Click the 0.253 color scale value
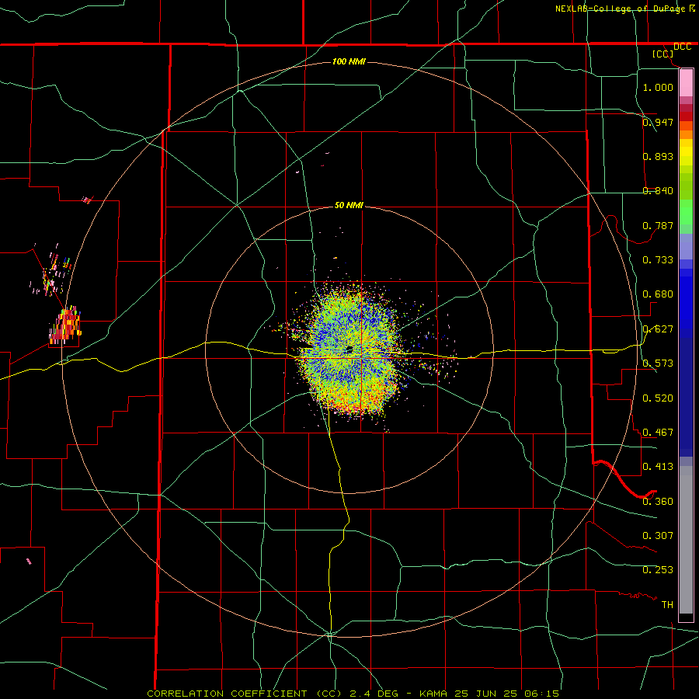699x699 pixels. 658,570
